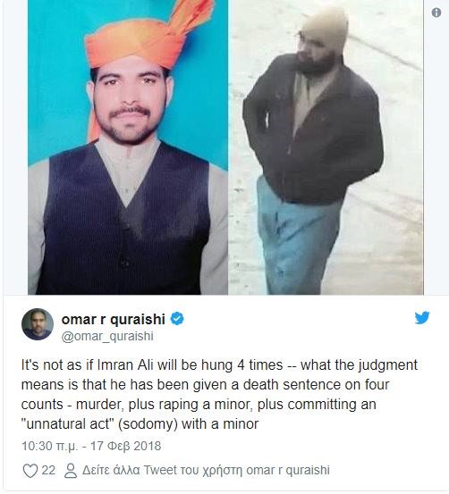Click the "unnatural act" tweet line

point(140,424)
